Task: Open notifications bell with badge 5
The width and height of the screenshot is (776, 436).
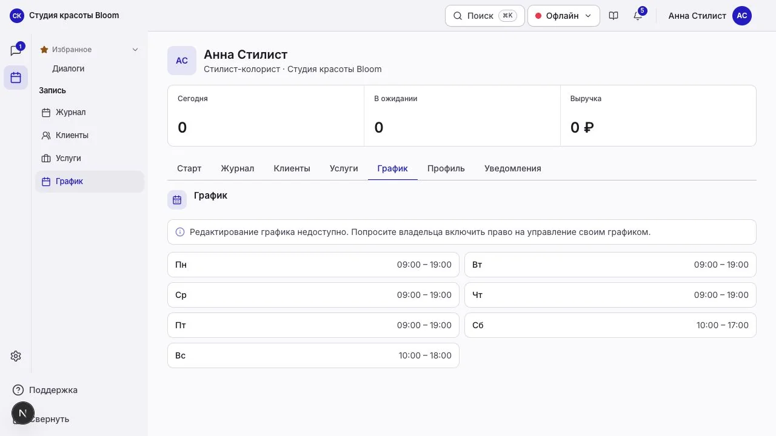Action: pos(638,16)
